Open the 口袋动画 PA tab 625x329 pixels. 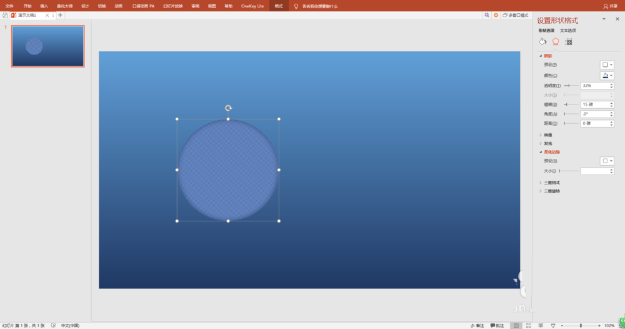tap(144, 6)
